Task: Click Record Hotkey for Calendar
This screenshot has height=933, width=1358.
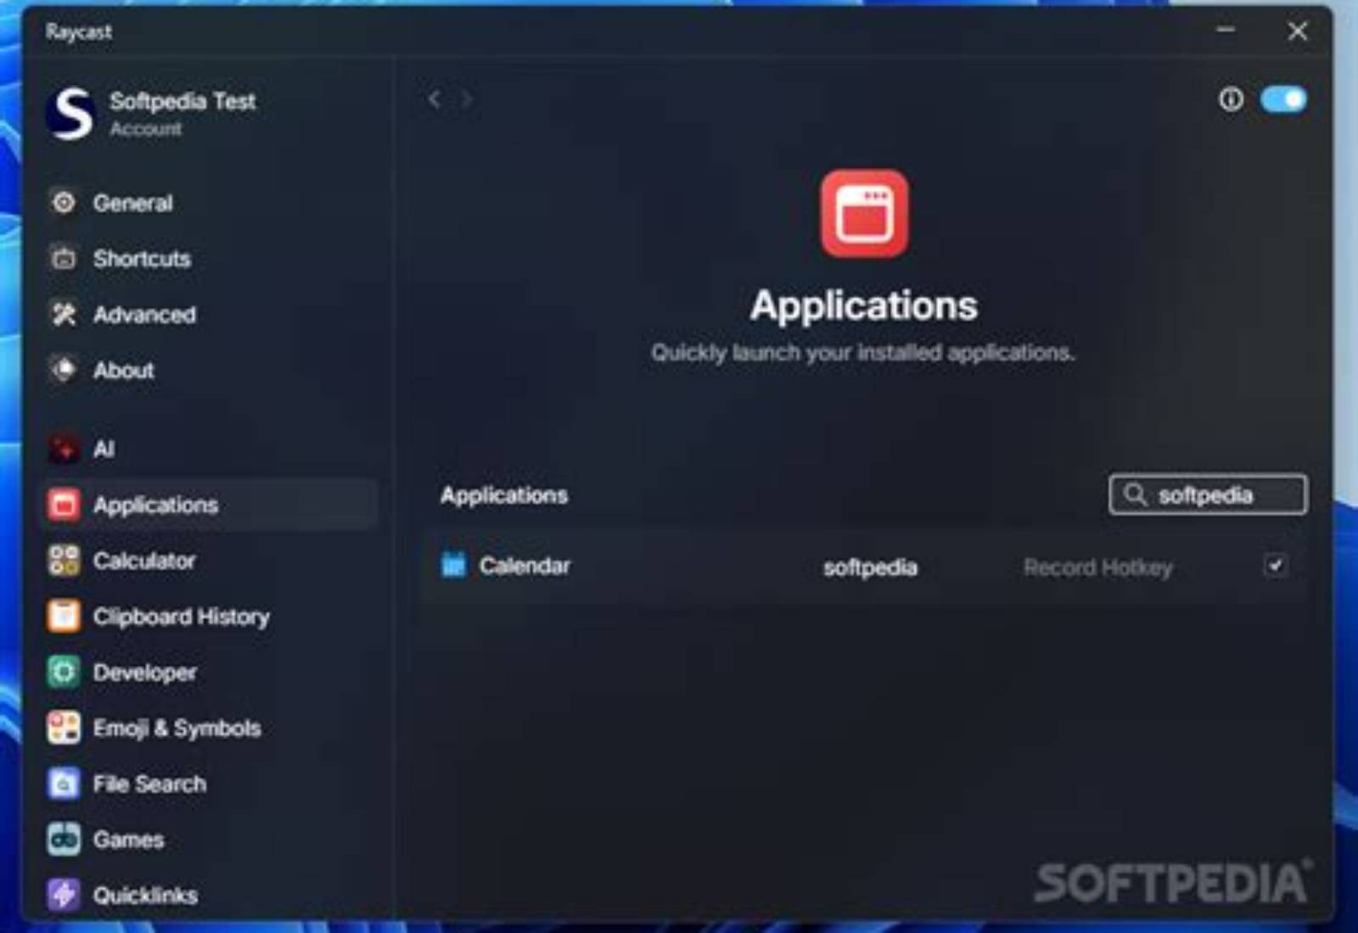Action: click(1097, 567)
